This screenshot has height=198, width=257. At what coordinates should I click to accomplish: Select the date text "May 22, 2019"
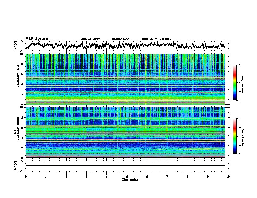pyautogui.click(x=91, y=39)
